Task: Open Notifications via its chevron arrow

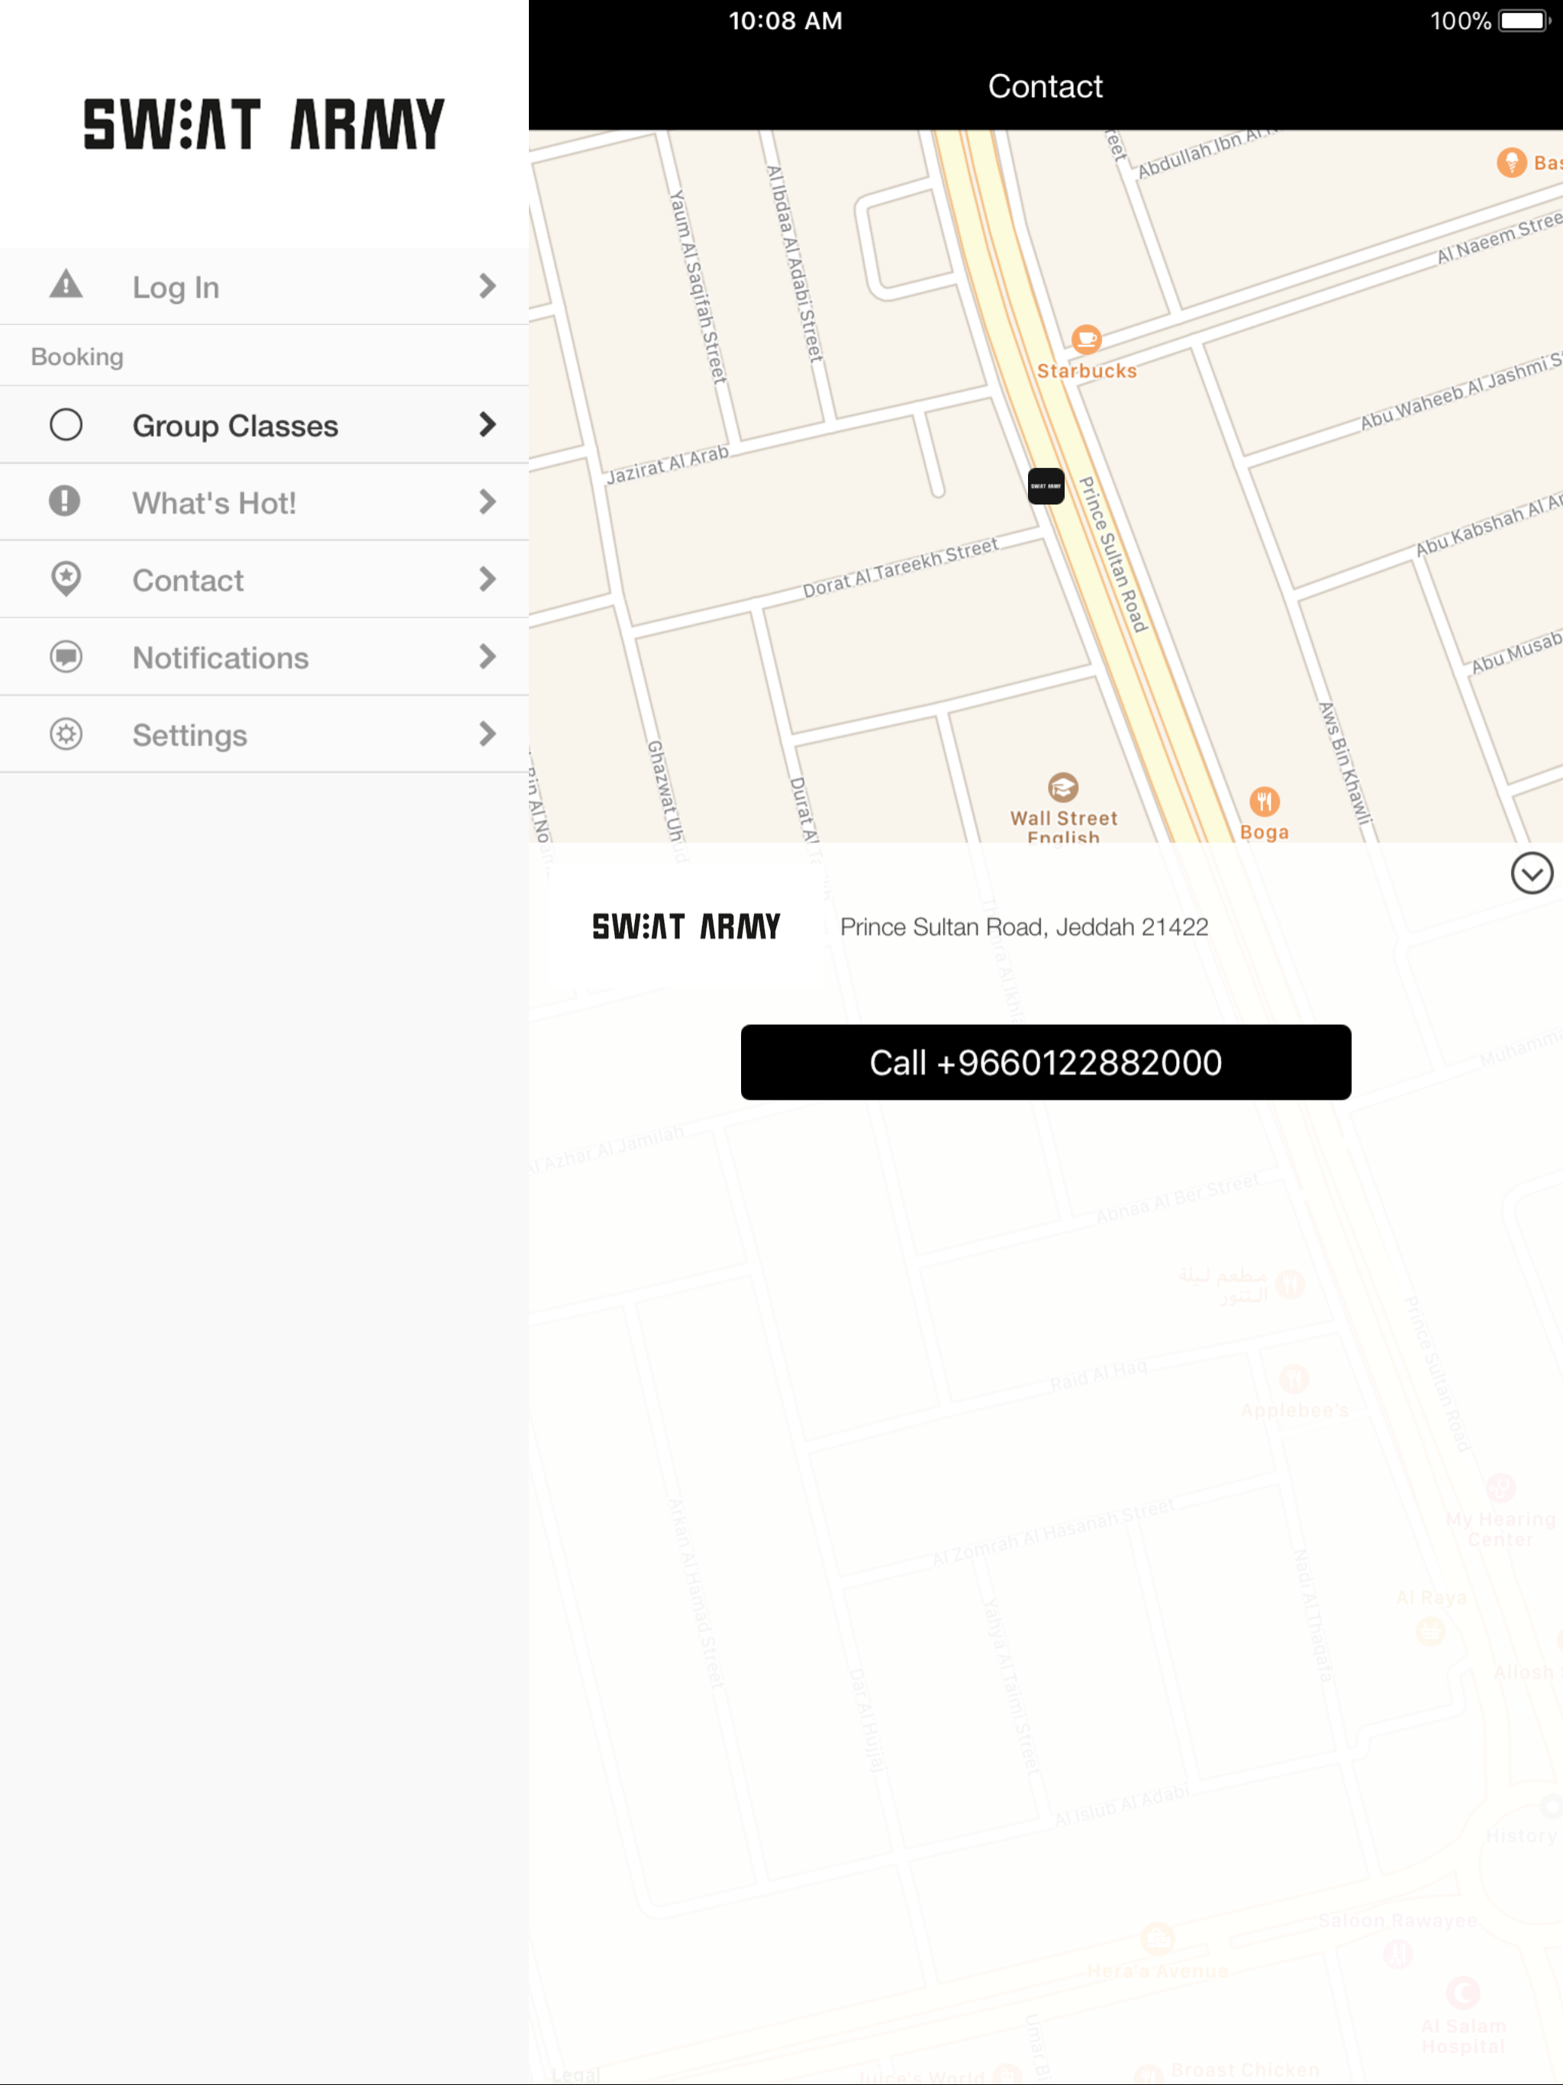Action: pyautogui.click(x=486, y=657)
